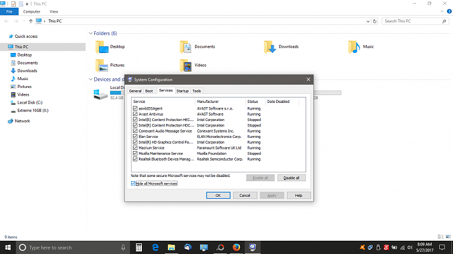Open the Action Center notification icon
Viewport: 453px width, 254px height.
pyautogui.click(x=442, y=247)
